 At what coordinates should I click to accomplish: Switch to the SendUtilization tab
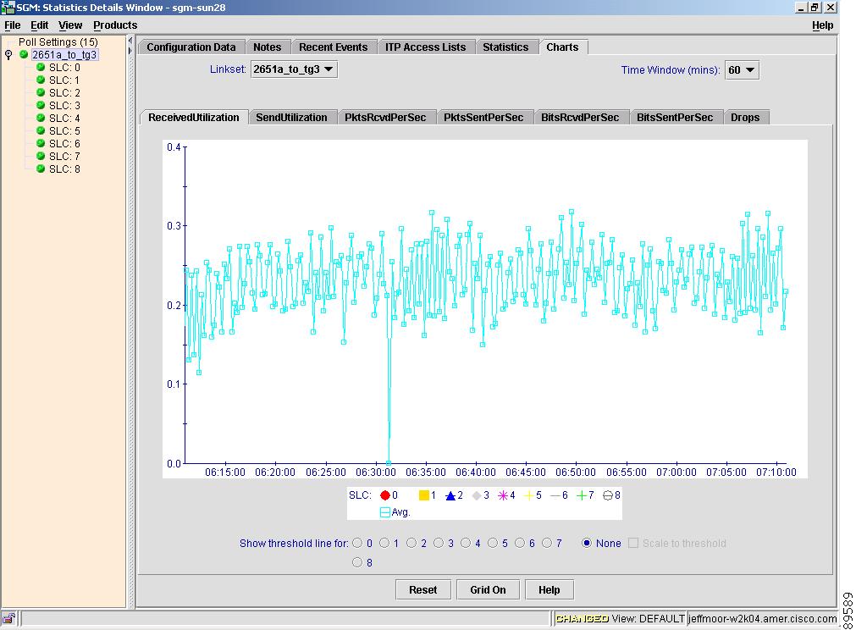291,118
